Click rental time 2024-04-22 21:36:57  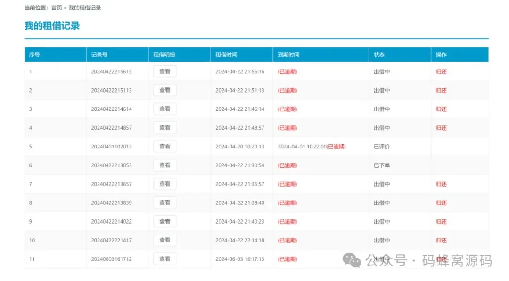click(240, 184)
